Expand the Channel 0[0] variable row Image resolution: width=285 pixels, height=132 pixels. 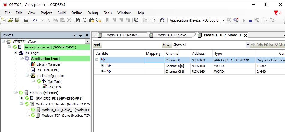(x=103, y=66)
